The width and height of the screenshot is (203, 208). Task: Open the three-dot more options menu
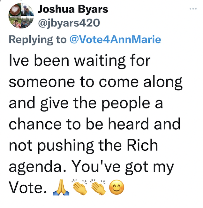(193, 9)
